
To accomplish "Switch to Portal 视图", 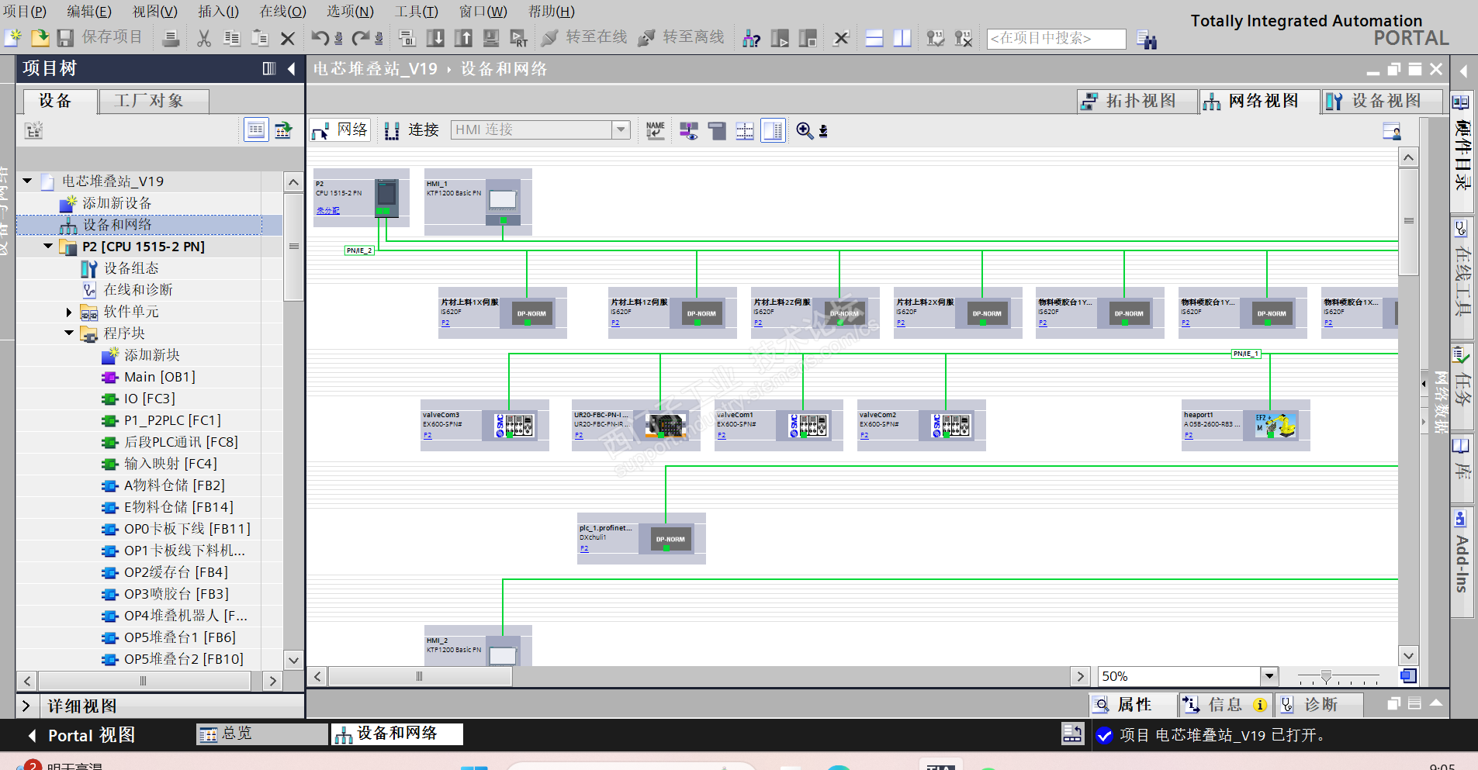I will [81, 735].
